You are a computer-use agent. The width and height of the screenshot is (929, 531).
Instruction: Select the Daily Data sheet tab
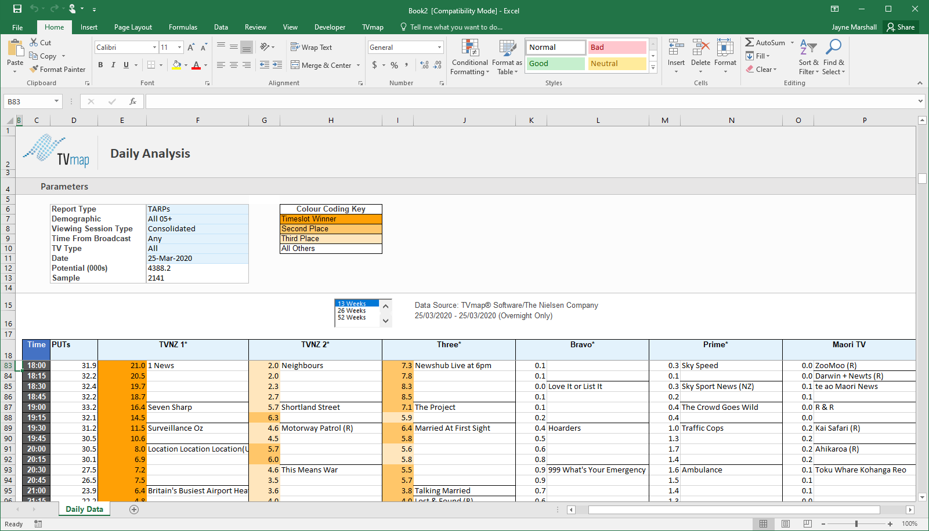point(85,510)
